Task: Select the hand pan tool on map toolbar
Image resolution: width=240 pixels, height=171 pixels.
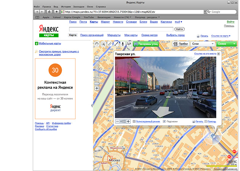Action: (97, 44)
